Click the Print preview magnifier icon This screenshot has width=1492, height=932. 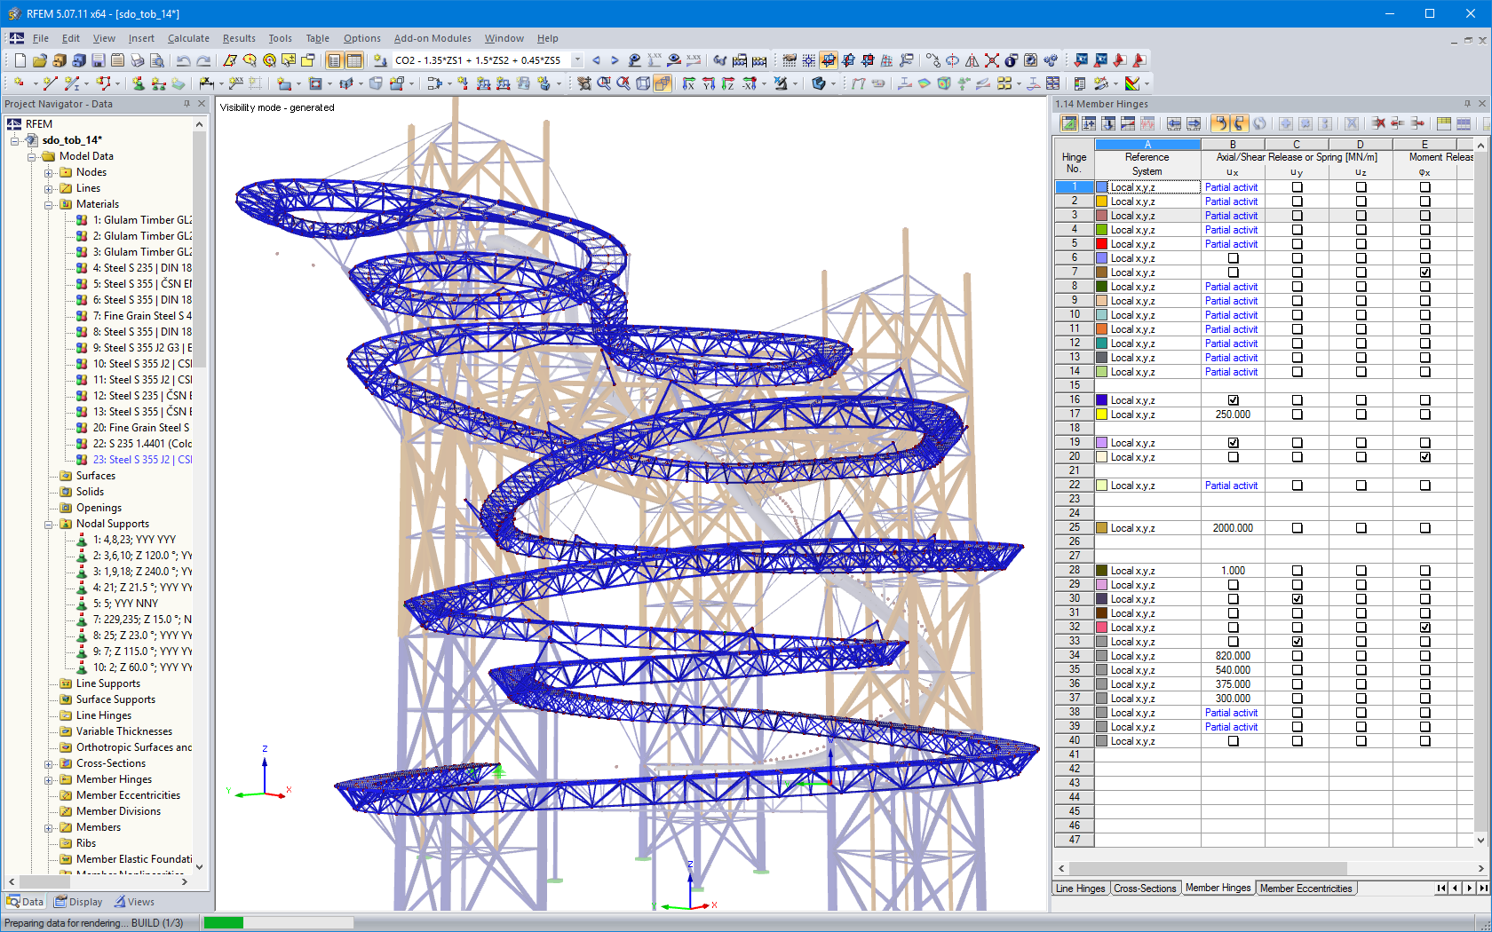(x=156, y=60)
